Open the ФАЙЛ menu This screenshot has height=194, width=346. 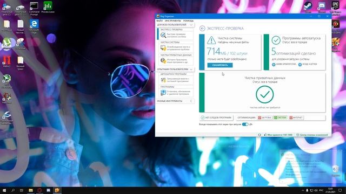159,20
